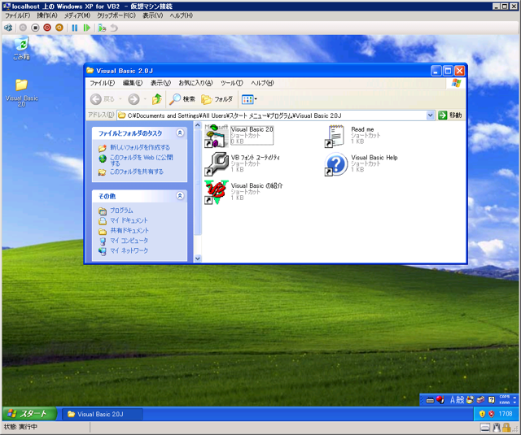
Task: Toggle the Folders (フォルダ) pane button
Action: 217,99
